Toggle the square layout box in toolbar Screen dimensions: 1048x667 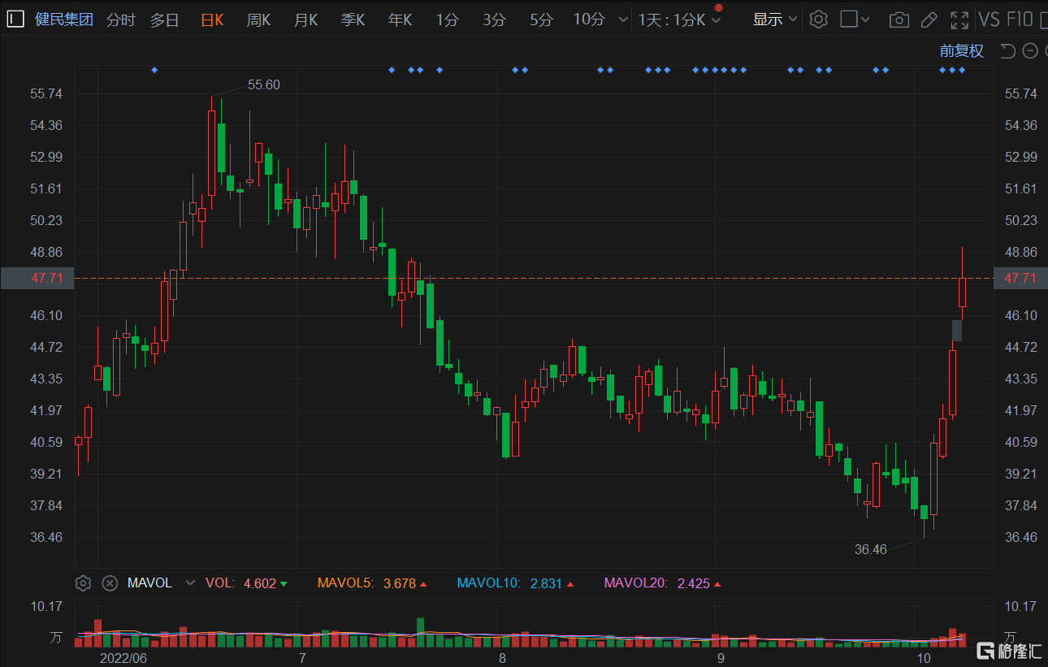(849, 19)
